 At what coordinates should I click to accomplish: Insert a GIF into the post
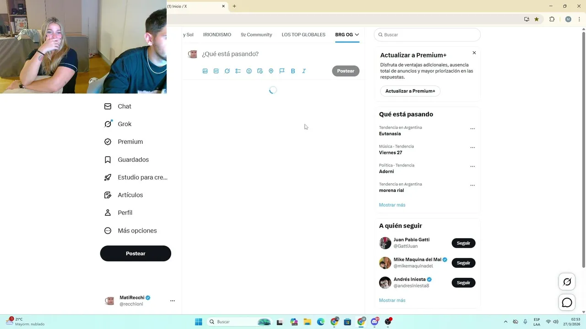pos(216,71)
